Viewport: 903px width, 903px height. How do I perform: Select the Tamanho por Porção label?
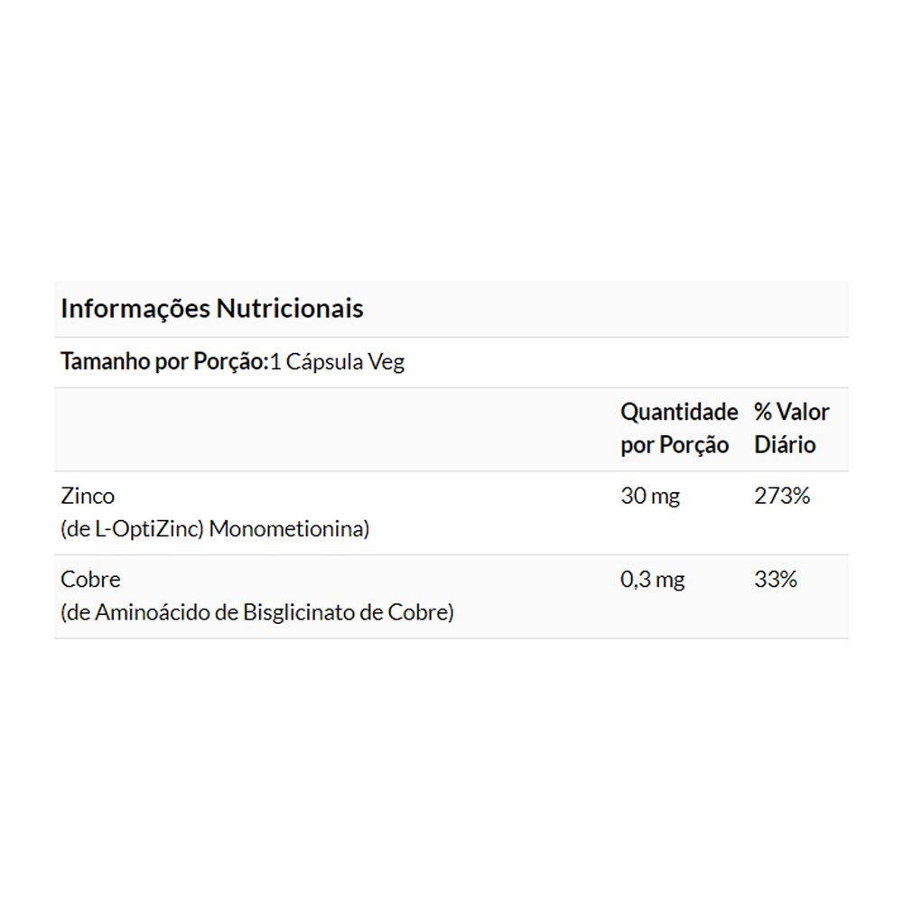(164, 363)
